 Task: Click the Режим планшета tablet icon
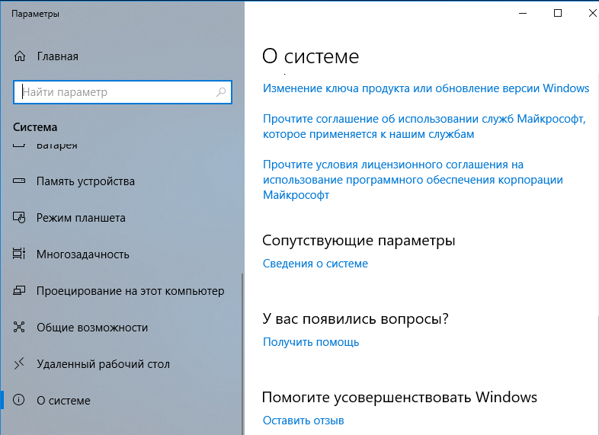(19, 217)
